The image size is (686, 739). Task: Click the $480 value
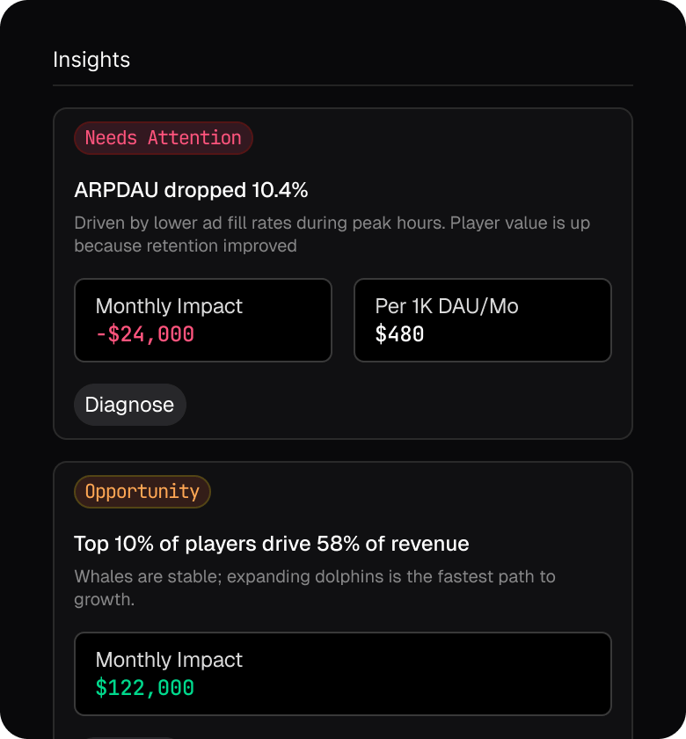click(x=399, y=334)
